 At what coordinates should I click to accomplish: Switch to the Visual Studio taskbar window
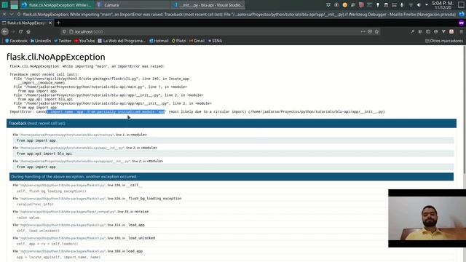(208, 5)
